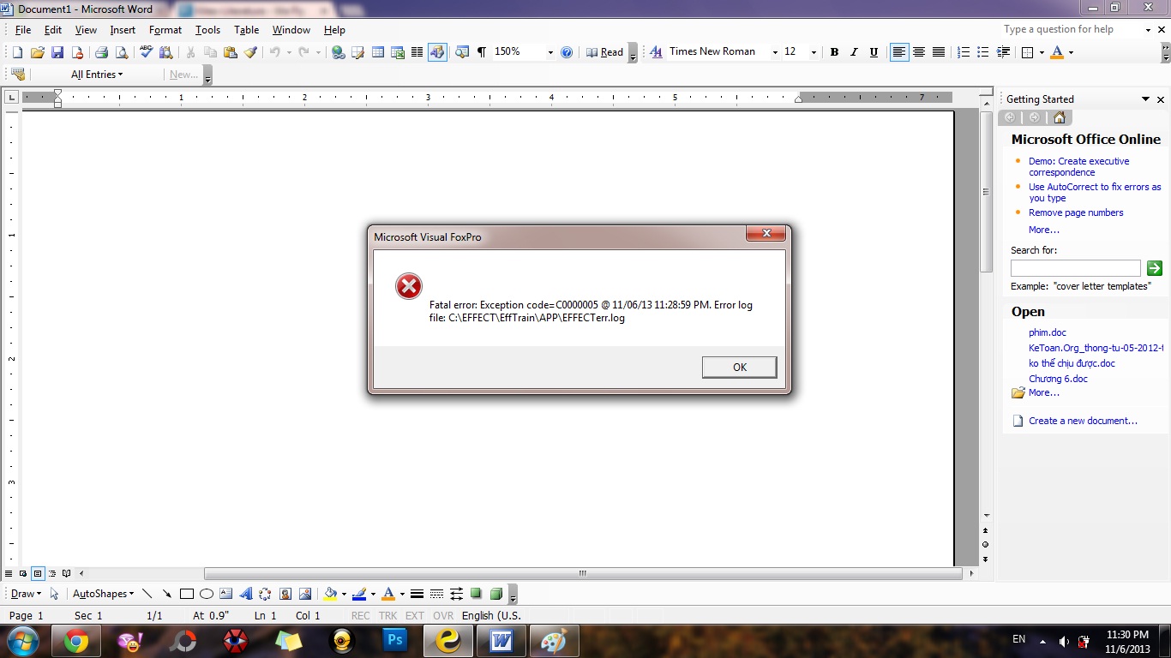Screen dimensions: 1171x658
Task: Insert WordArt from the Drawing toolbar
Action: pos(246,594)
